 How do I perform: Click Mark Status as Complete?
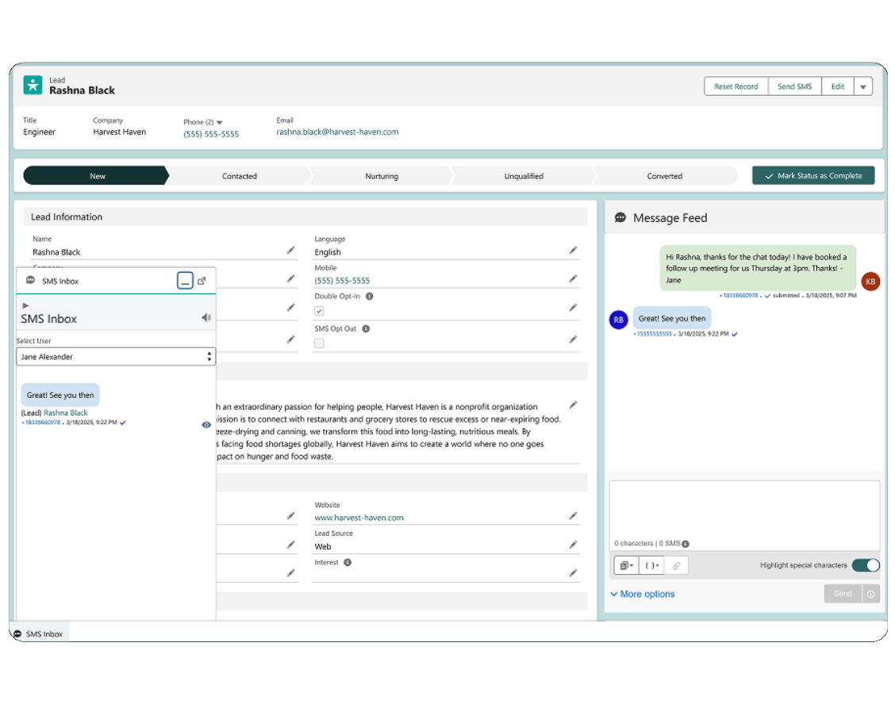tap(812, 175)
